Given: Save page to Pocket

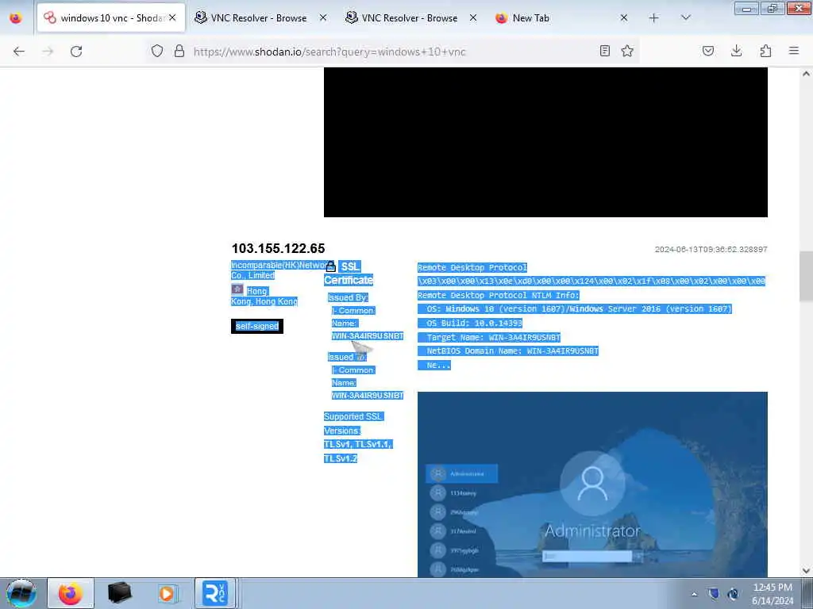Looking at the screenshot, I should [708, 51].
